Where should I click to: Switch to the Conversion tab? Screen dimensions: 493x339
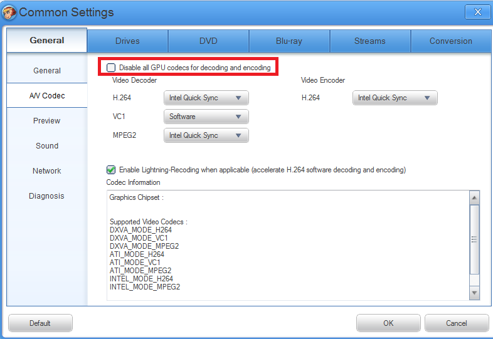click(x=451, y=41)
